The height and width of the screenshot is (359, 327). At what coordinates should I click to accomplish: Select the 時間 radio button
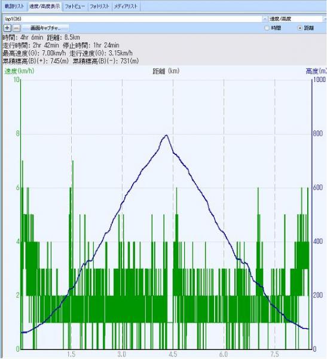[x=267, y=28]
